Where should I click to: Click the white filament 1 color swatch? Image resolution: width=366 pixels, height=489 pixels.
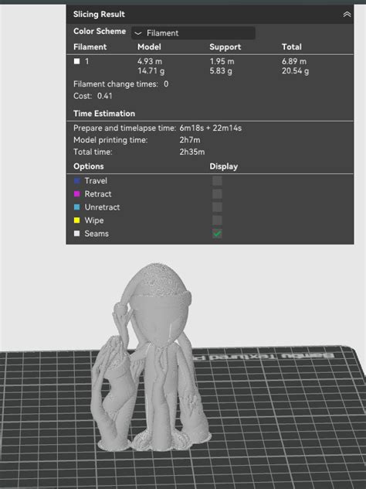coord(77,61)
